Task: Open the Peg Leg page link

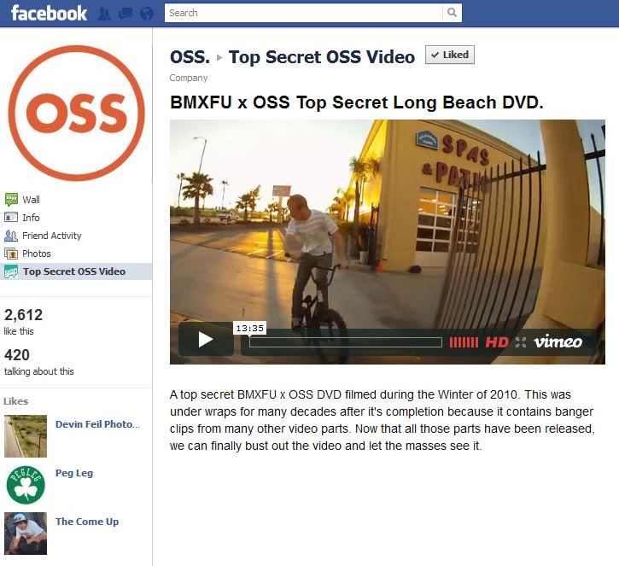Action: coord(74,473)
